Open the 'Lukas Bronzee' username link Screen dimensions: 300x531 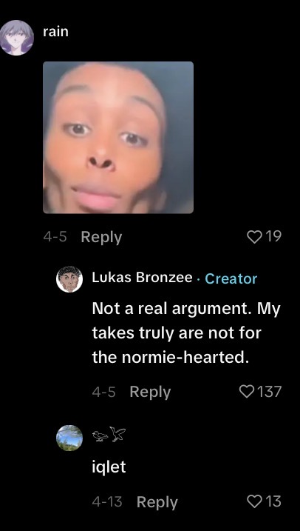pyautogui.click(x=142, y=278)
